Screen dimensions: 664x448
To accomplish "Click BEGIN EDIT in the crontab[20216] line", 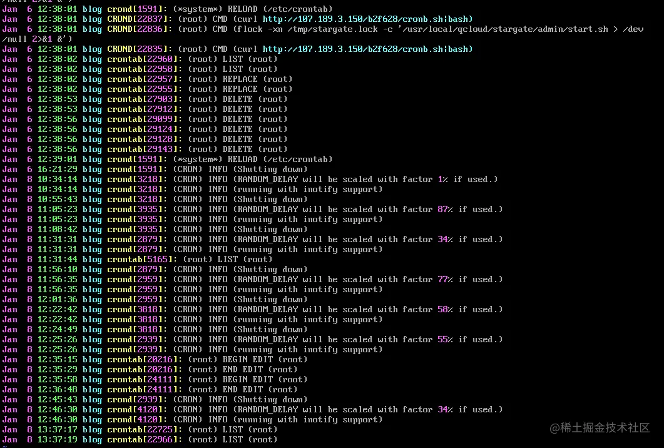I will [248, 360].
